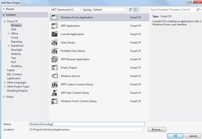The width and height of the screenshot is (202, 139).
Task: Select the Test category
Action: (13, 58)
